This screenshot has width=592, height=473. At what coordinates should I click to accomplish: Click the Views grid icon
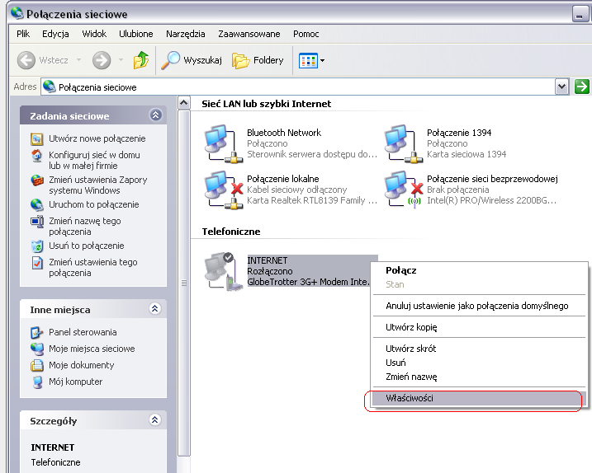tap(308, 60)
